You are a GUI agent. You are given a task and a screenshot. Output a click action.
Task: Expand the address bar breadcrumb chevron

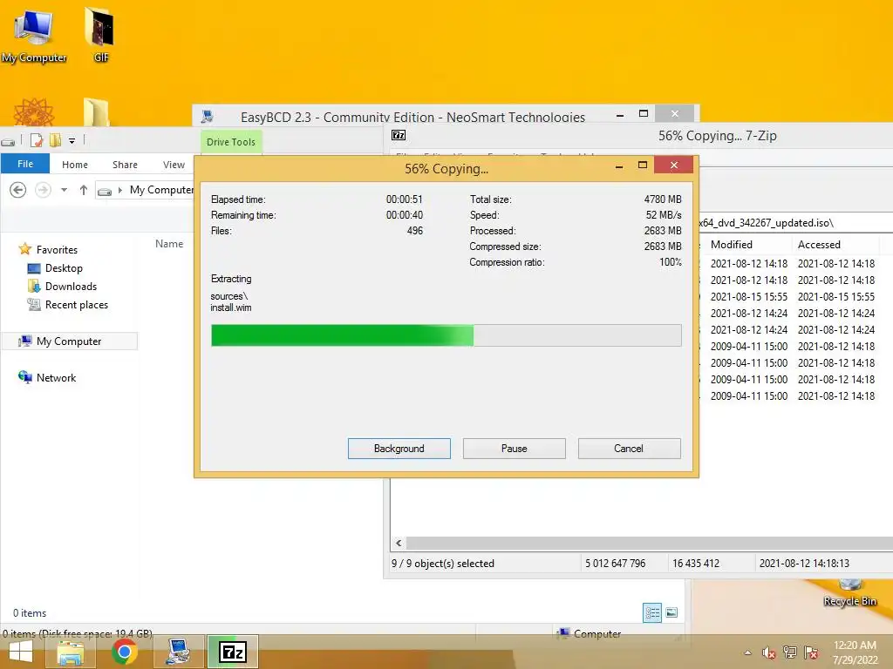click(120, 190)
